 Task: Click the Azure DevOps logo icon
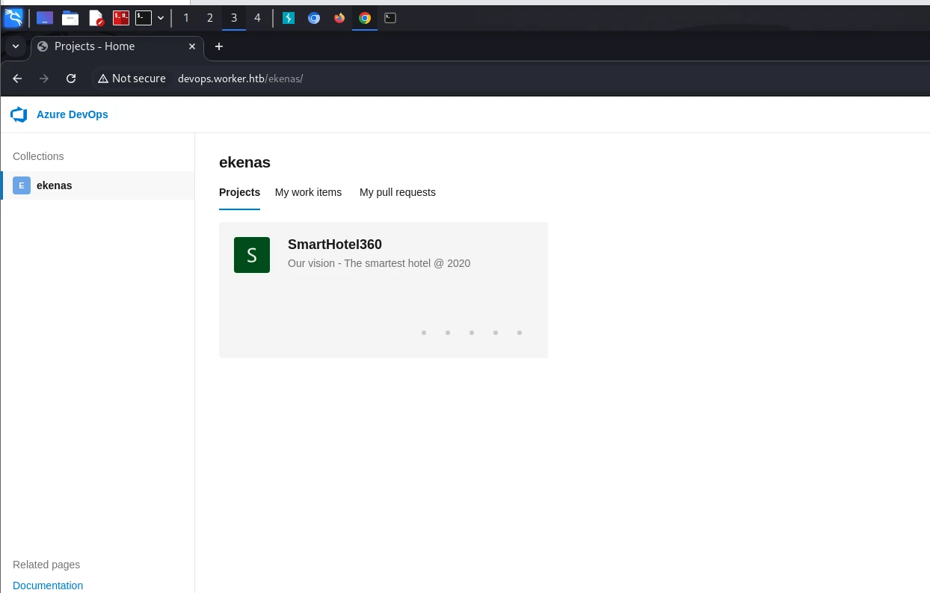(x=19, y=114)
